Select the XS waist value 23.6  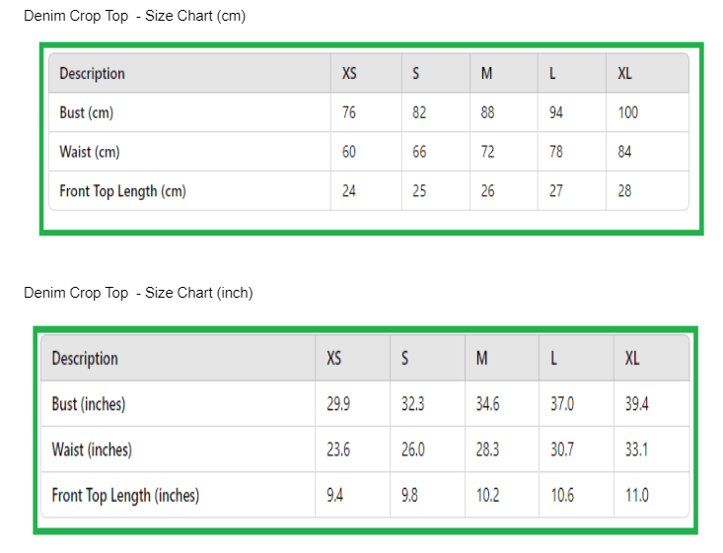[338, 449]
